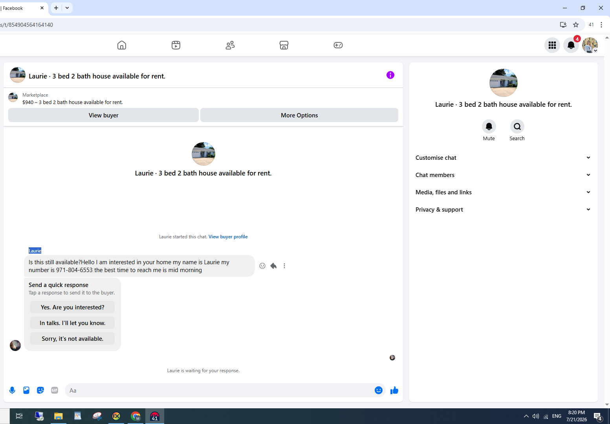Viewport: 610px width, 424px height.
Task: Open a new browser tab
Action: tap(56, 8)
